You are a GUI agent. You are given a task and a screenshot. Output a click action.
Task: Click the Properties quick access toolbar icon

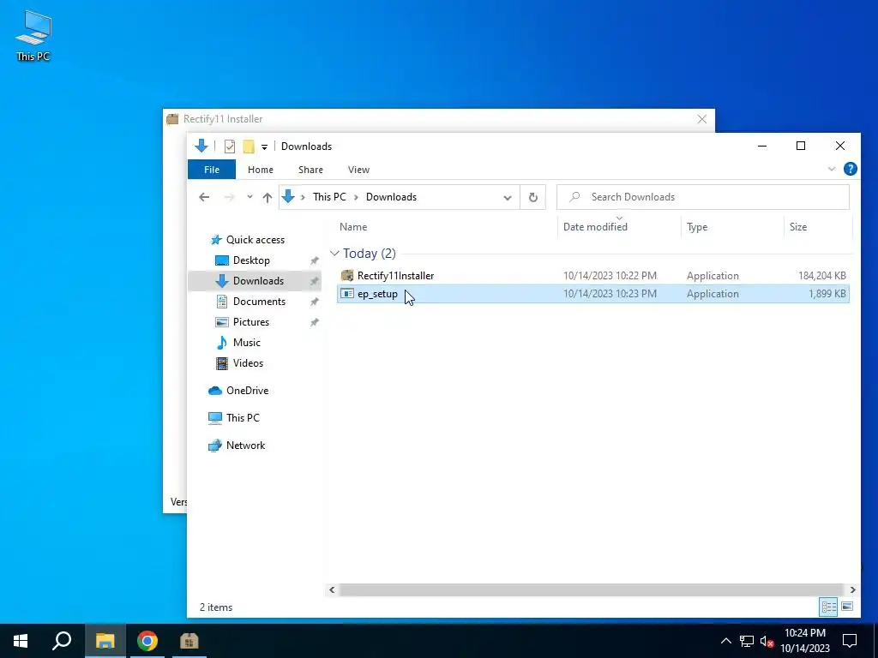[x=230, y=147]
